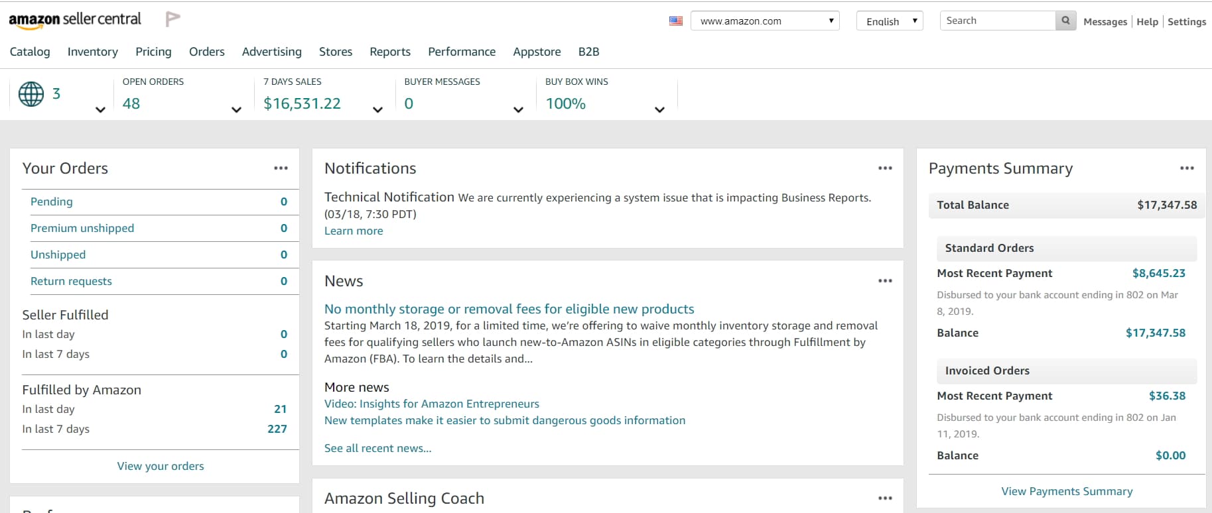Viewport: 1212px width, 513px height.
Task: Open the Advertising menu
Action: tap(272, 52)
